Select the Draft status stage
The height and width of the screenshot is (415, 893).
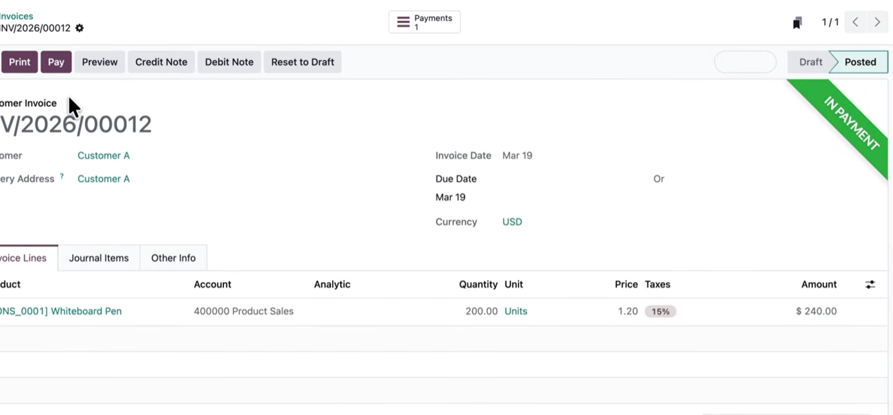coord(810,62)
